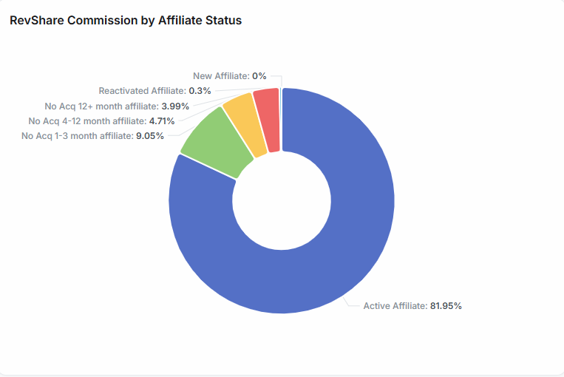Screen dimensions: 564x377
Task: Select the 3.99% percentage value
Action: (x=175, y=106)
